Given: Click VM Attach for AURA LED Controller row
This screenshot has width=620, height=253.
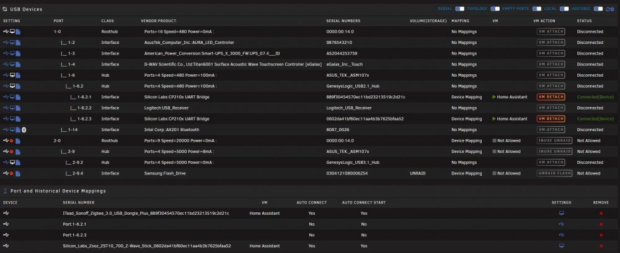Looking at the screenshot, I should (551, 43).
